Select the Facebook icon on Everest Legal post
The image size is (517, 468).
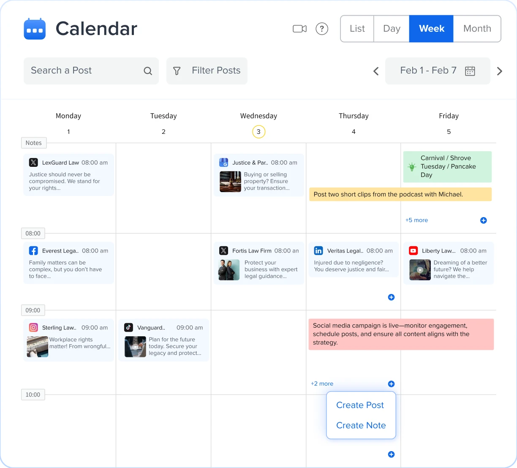[x=33, y=250]
